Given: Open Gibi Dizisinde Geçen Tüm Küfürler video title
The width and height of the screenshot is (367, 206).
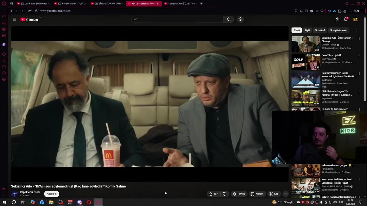Looking at the screenshot, I should pos(337,93).
